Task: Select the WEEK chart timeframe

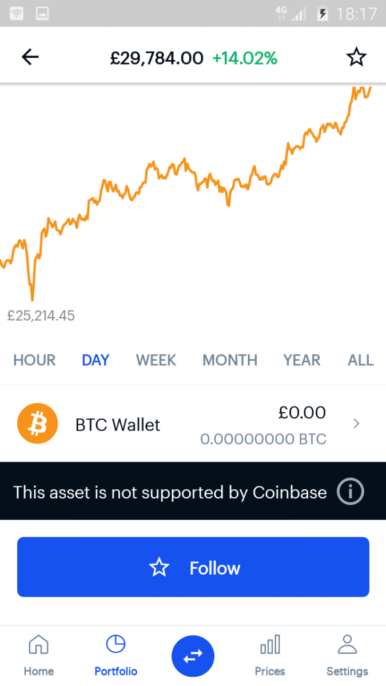Action: [x=156, y=360]
